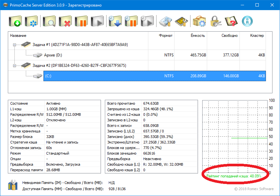Click the Отложеная запись value 60s

49,148
